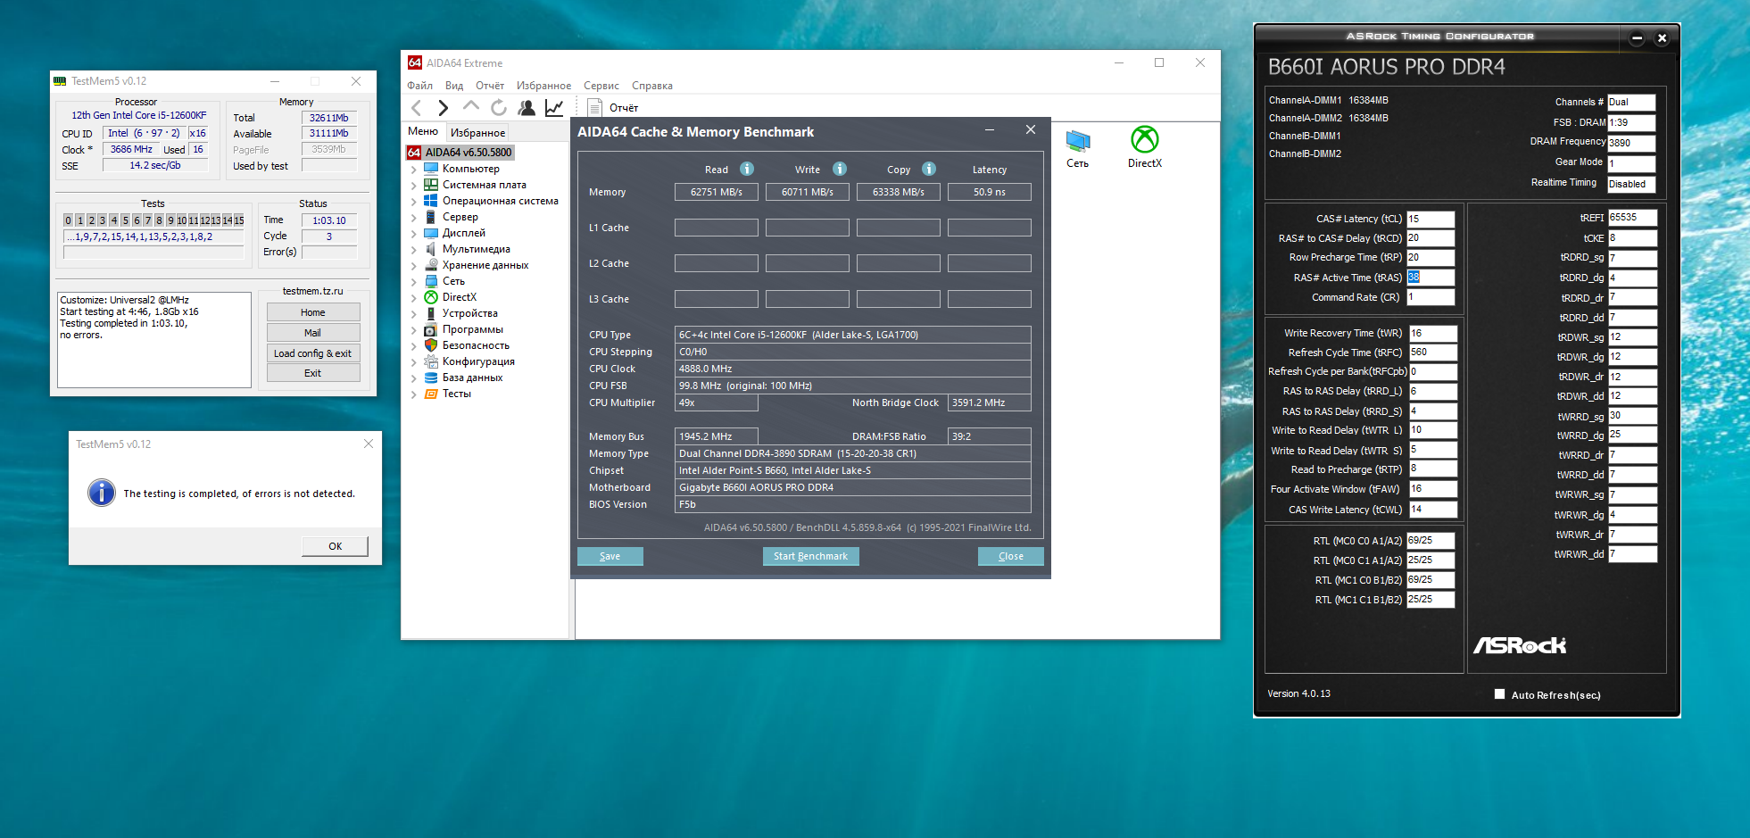The width and height of the screenshot is (1750, 838).
Task: Enable the Auto Refresh checkbox
Action: click(x=1500, y=694)
